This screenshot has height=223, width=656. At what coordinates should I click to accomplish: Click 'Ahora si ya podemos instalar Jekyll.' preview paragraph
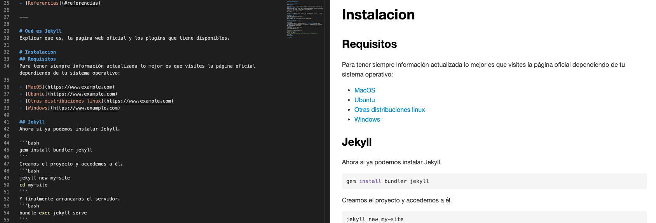[x=392, y=162]
